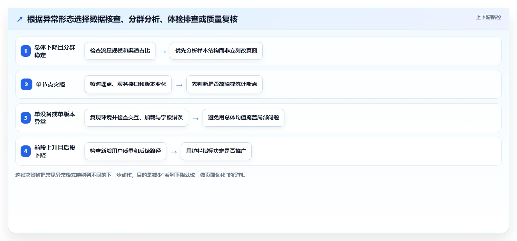The width and height of the screenshot is (517, 241).
Task: Open the 先判断是否故障或统计断点 box
Action: [224, 84]
